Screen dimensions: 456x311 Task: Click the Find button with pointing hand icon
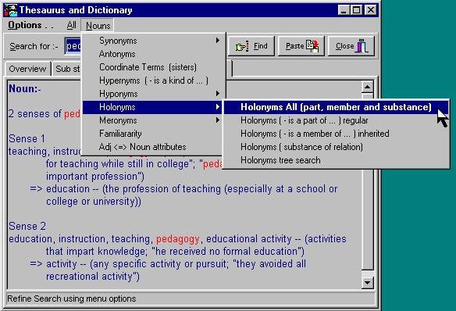pyautogui.click(x=251, y=46)
